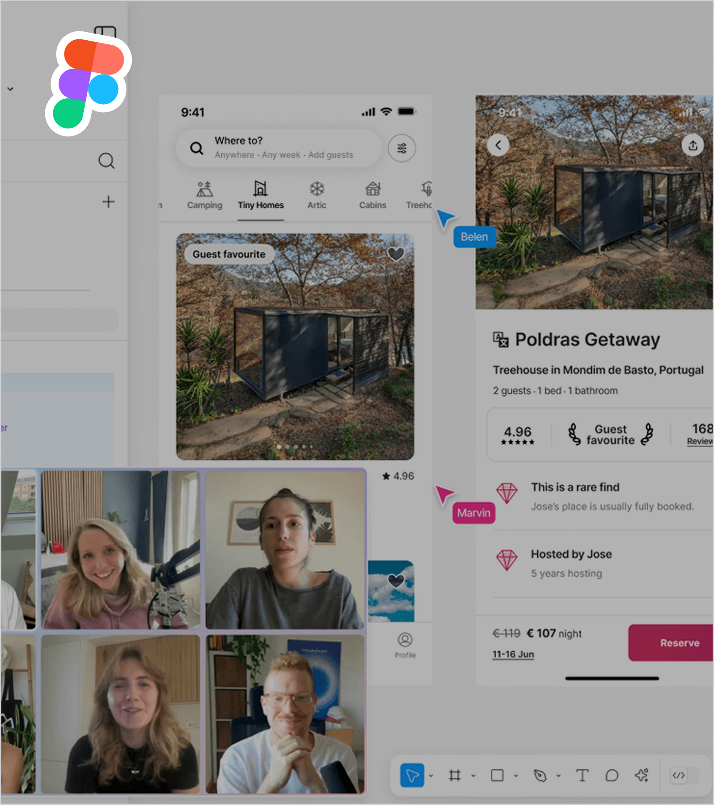The image size is (714, 805).
Task: Select video tile of woman in black top
Action: pyautogui.click(x=121, y=714)
